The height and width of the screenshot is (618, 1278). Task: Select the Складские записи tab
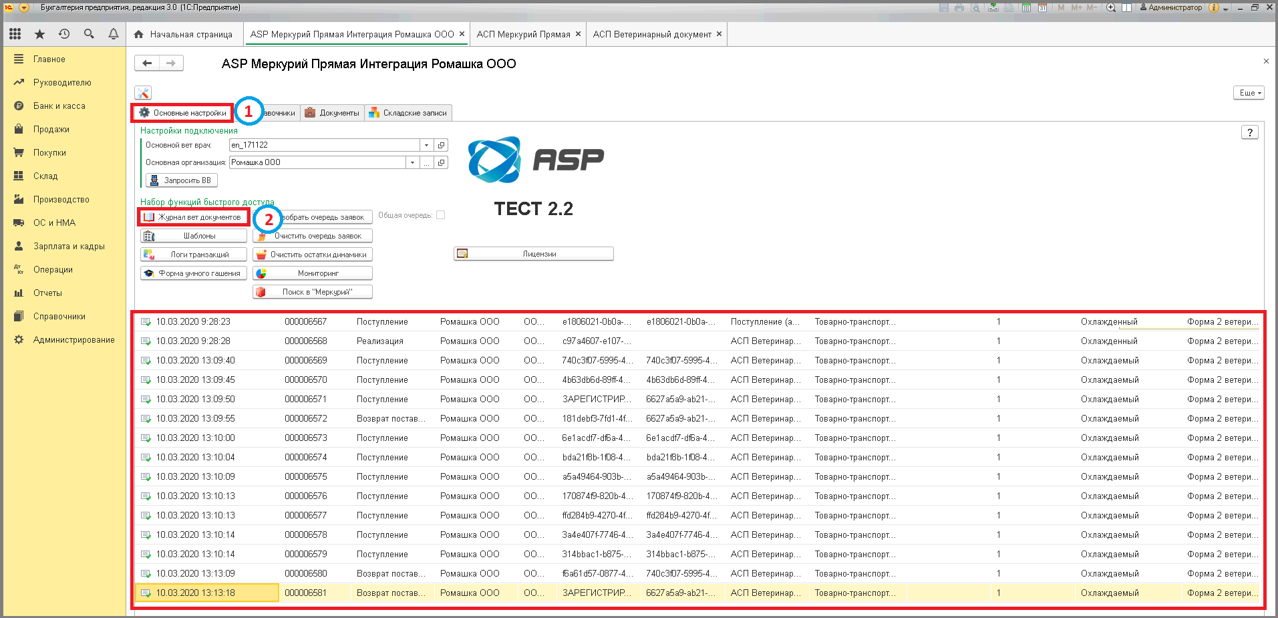[x=408, y=113]
